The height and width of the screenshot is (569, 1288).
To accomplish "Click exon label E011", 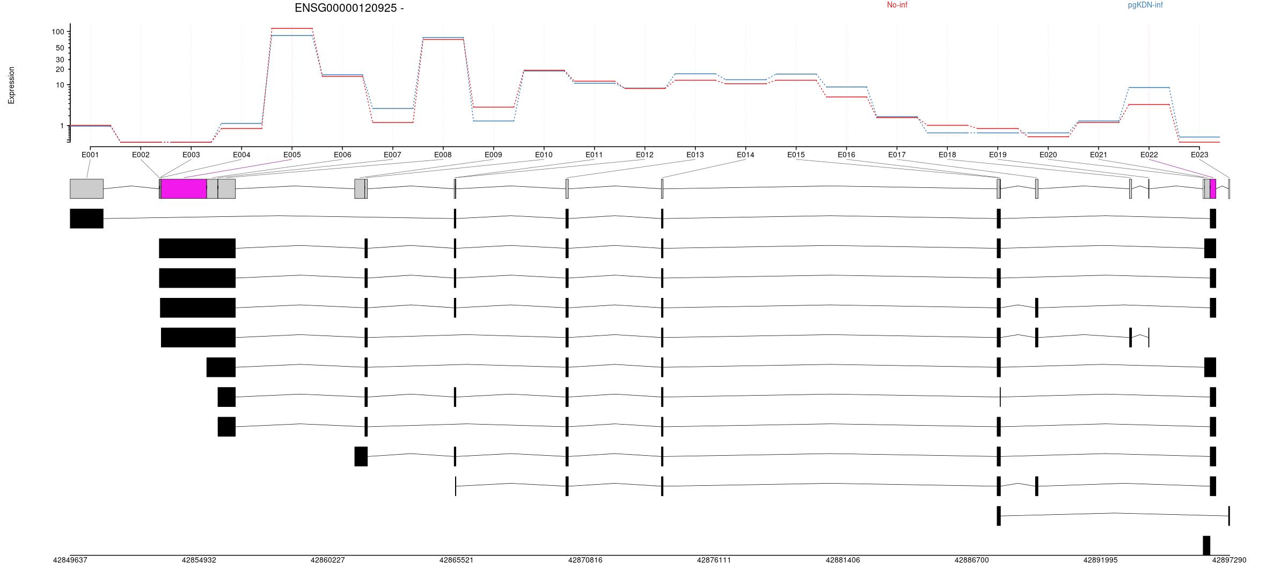I will tap(594, 155).
